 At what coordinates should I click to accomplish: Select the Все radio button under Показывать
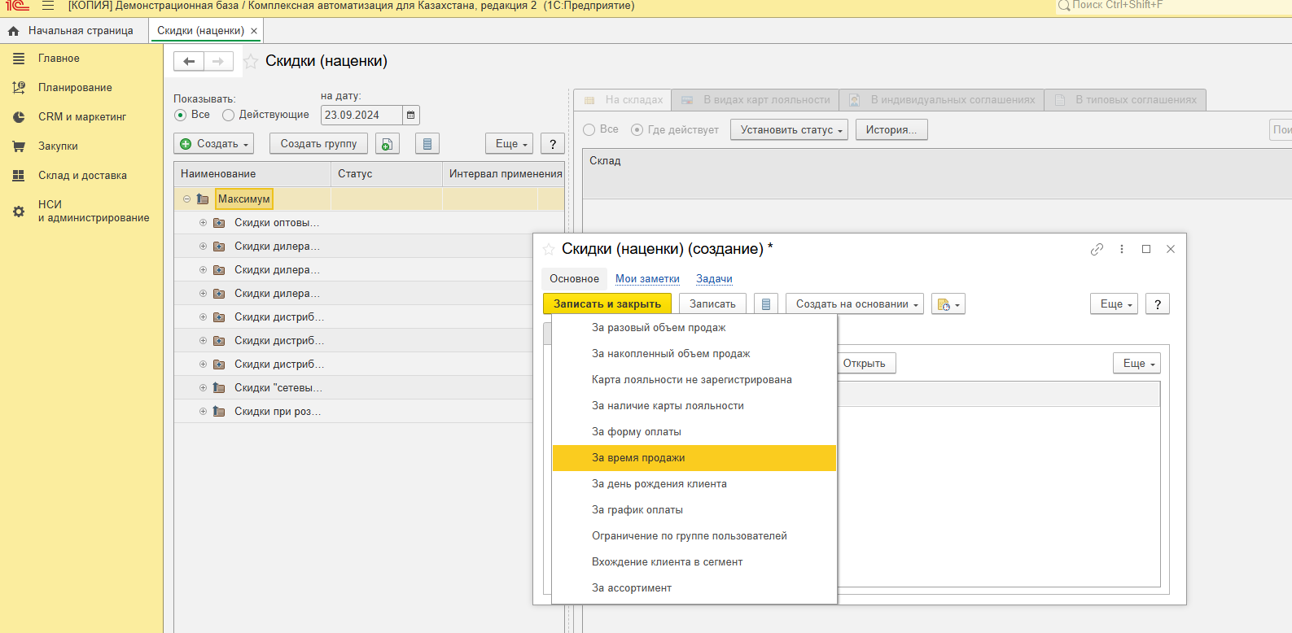(x=181, y=116)
